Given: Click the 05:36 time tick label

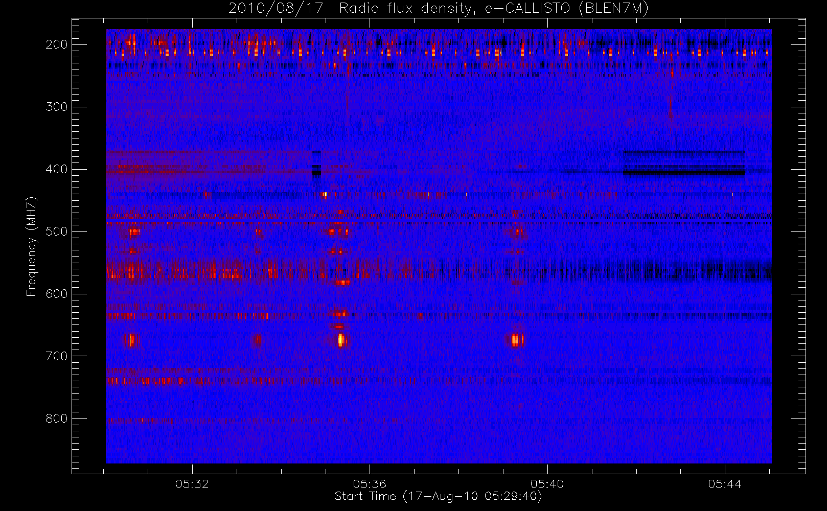Looking at the screenshot, I should pos(370,484).
